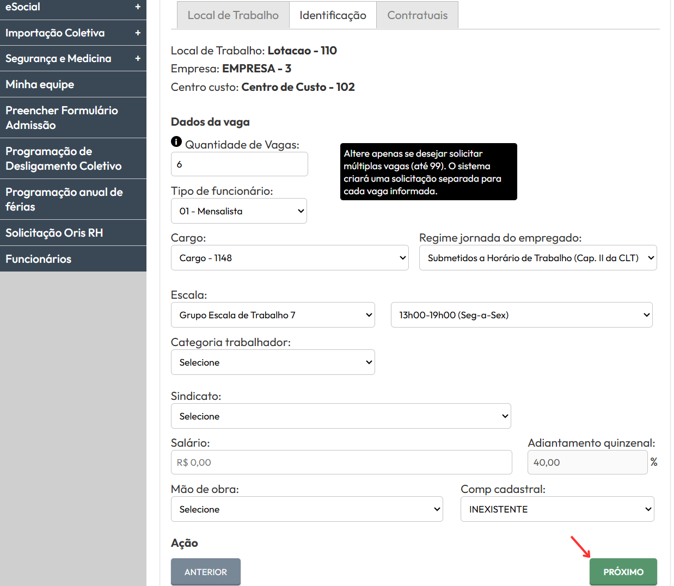
Task: Click Adiantamento quinzenal percentage field
Action: 587,462
